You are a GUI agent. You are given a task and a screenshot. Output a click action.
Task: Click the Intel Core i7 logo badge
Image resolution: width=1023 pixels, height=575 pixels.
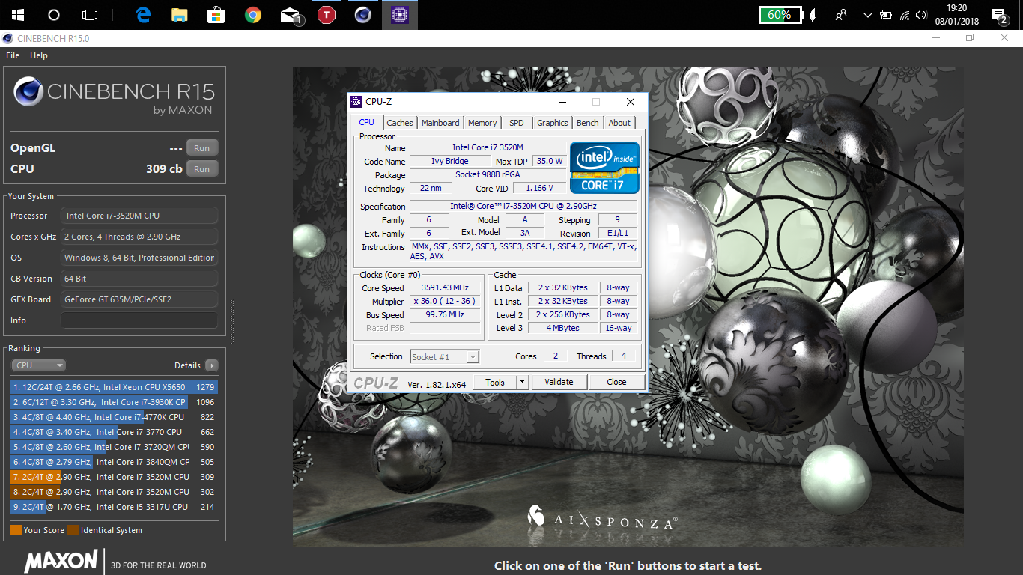pyautogui.click(x=604, y=168)
